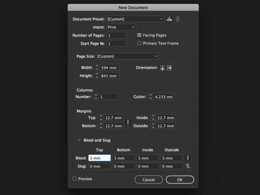
Task: Click inside the Number of Pages field
Action: coord(116,35)
